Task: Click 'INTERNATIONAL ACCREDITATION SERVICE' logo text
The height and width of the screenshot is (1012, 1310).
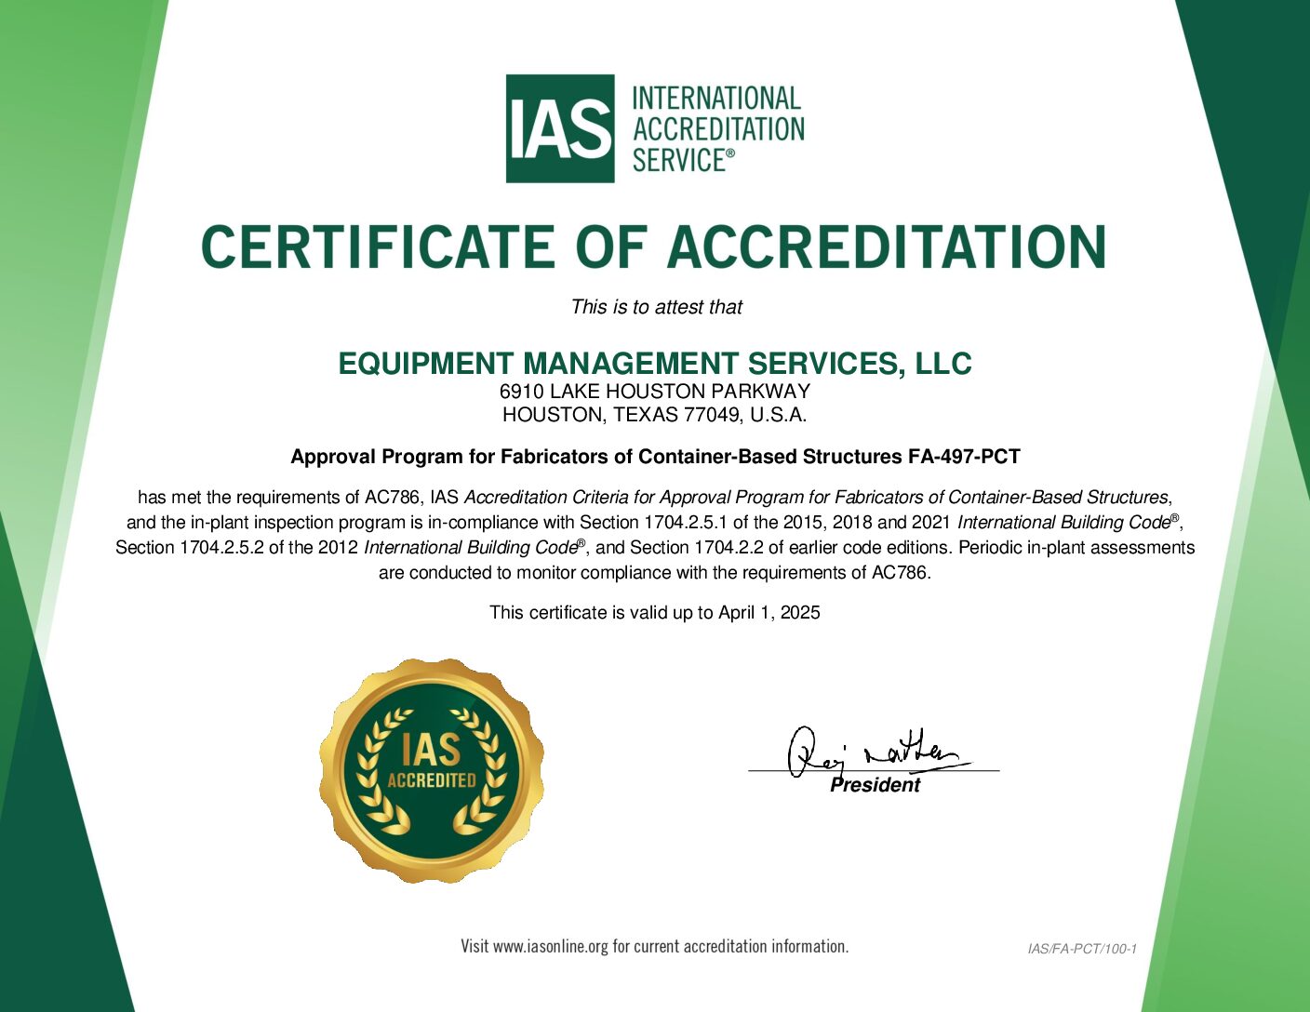Action: point(718,128)
